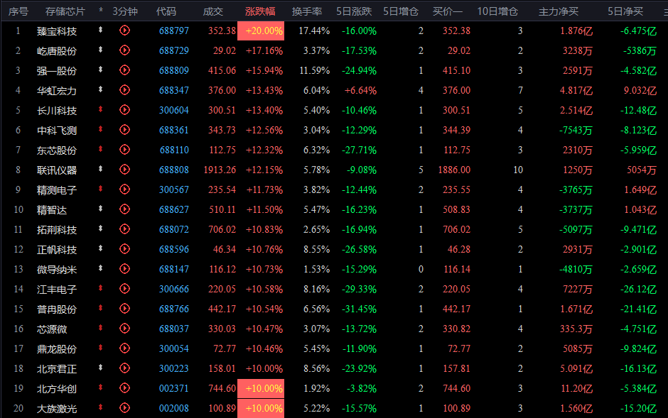Click the play circle icon in 华虹宏力 row

124,89
